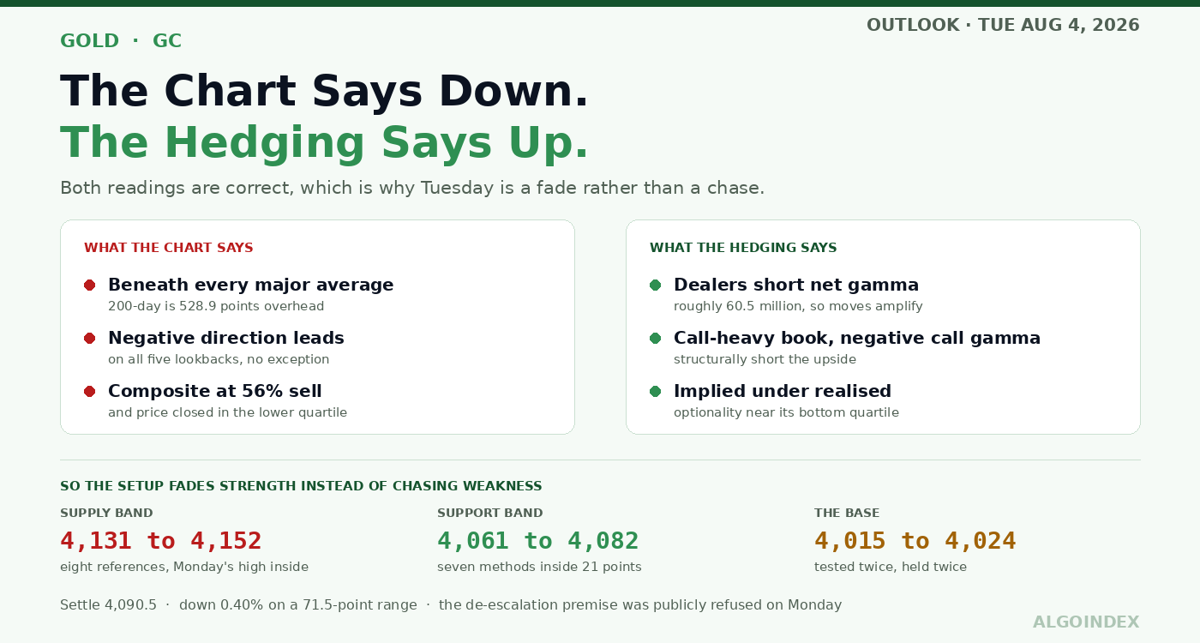
Task: Click the supply band value 4,131 to 4,152
Action: [161, 541]
